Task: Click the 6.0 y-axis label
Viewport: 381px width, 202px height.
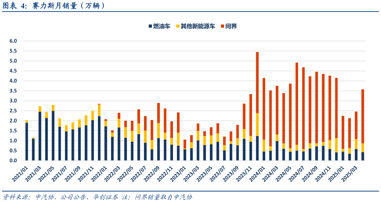Action: 13,41
